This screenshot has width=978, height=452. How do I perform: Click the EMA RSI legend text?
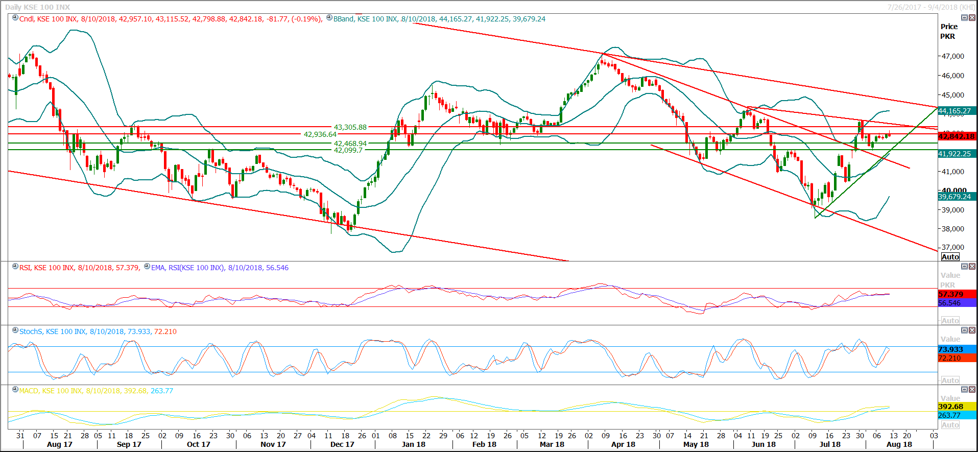click(x=220, y=268)
